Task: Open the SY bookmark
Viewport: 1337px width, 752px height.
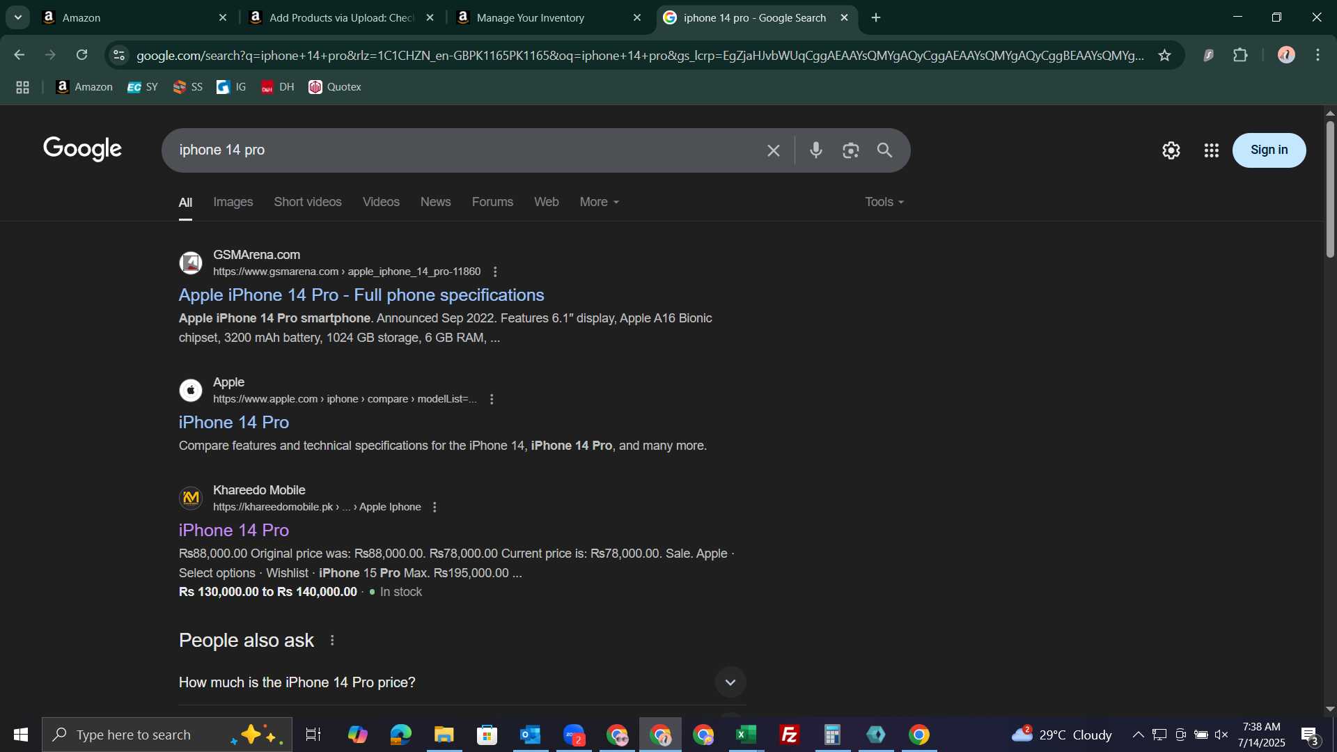Action: point(143,87)
